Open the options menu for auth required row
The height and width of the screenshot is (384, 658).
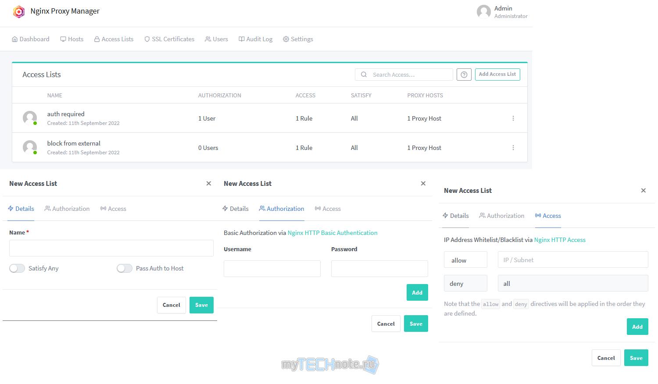(513, 118)
